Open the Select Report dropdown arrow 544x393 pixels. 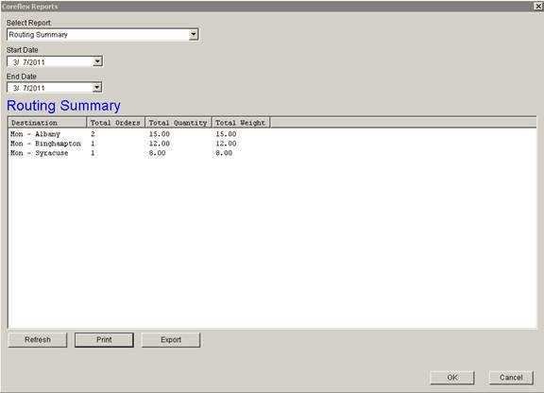tap(194, 34)
